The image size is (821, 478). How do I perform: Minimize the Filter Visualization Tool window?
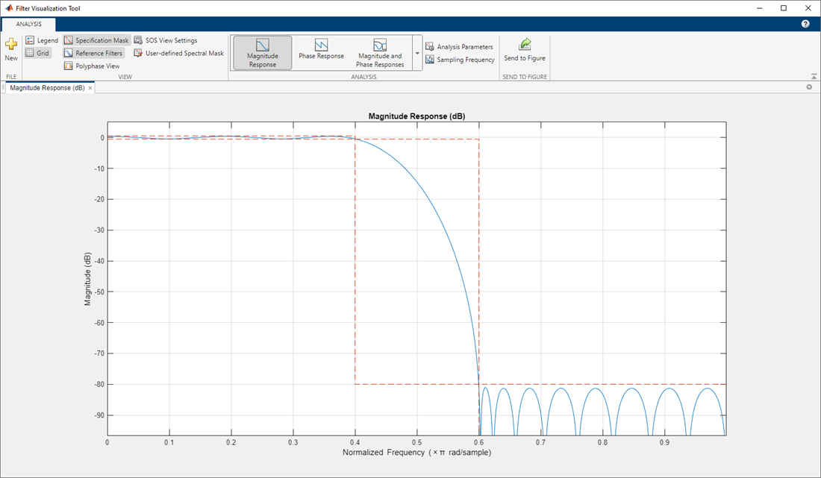point(760,8)
